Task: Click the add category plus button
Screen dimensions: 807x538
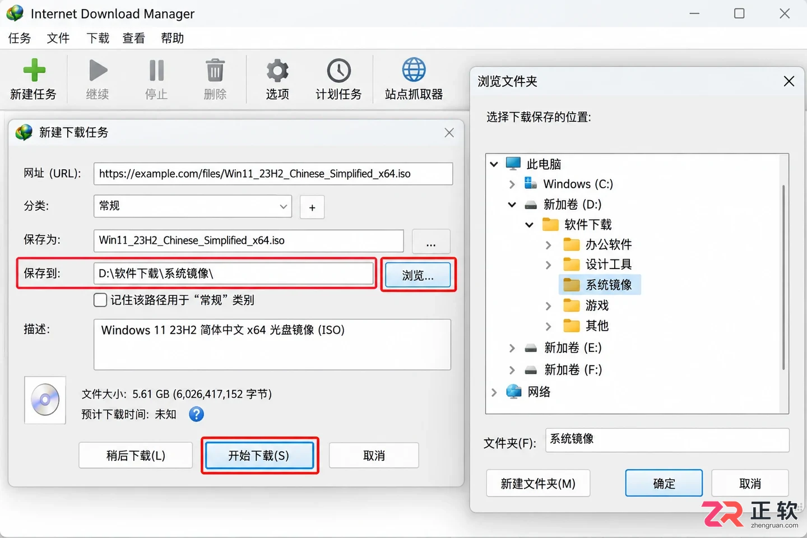Action: click(312, 207)
